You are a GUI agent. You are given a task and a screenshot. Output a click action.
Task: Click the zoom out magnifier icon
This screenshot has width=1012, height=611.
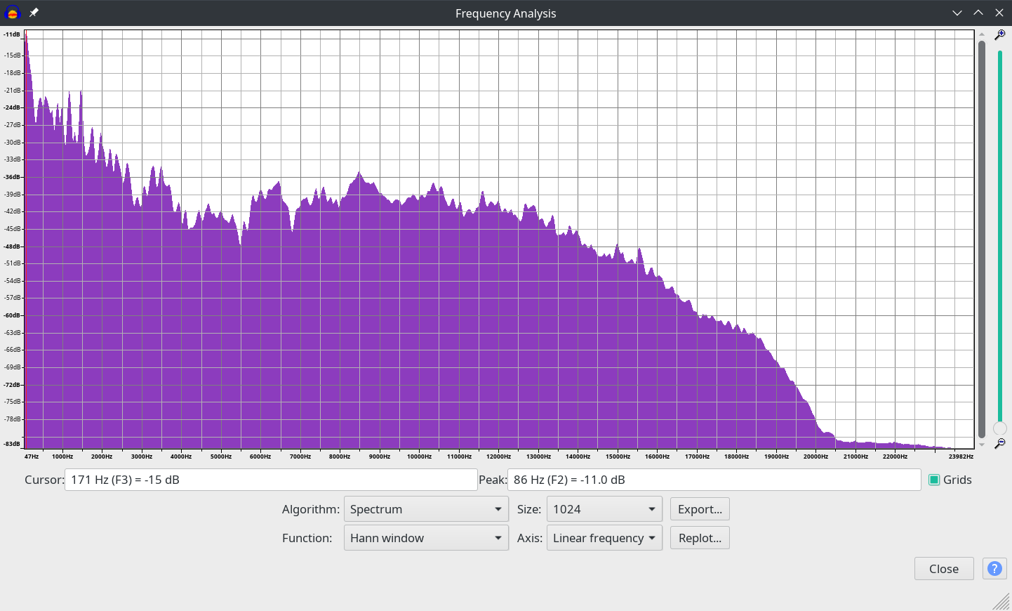pos(1000,444)
